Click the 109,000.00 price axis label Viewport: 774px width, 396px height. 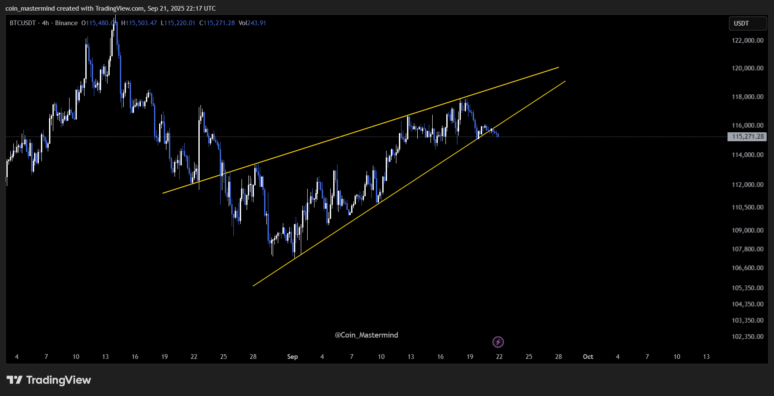[x=748, y=230]
